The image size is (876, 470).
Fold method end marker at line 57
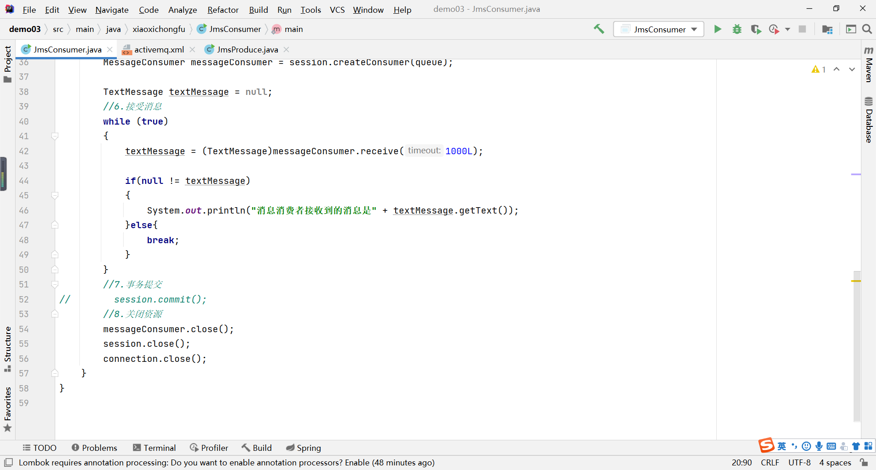[55, 373]
